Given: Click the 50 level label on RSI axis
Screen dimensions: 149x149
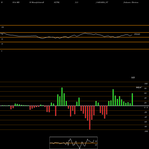Looking at the screenshot, I should (2, 39).
